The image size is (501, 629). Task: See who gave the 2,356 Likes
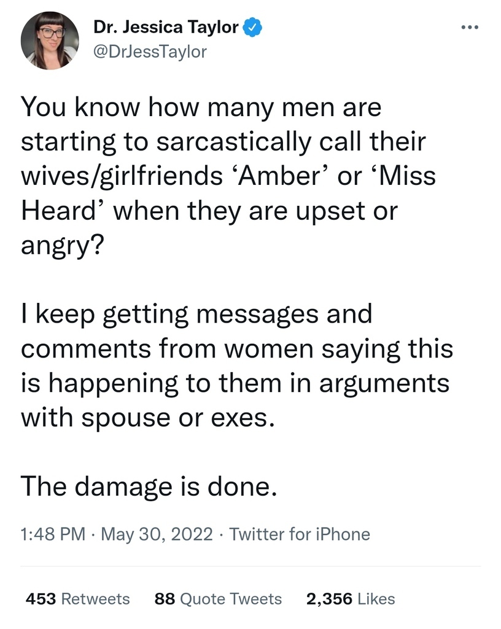point(351,599)
